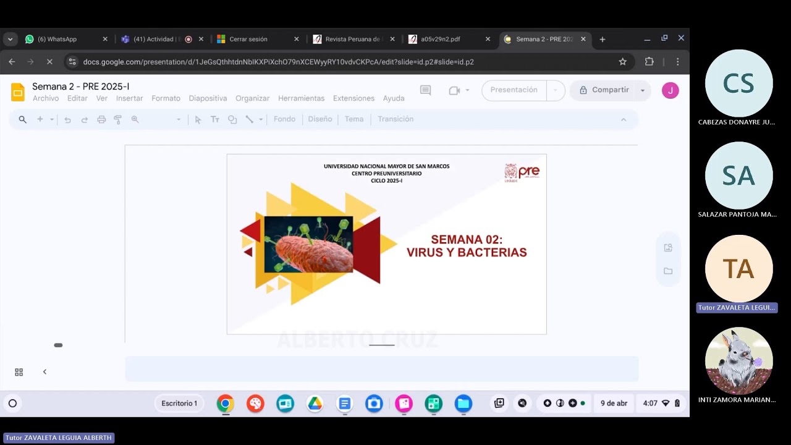Click the Transición toolbar button
Image resolution: width=791 pixels, height=445 pixels.
click(395, 119)
